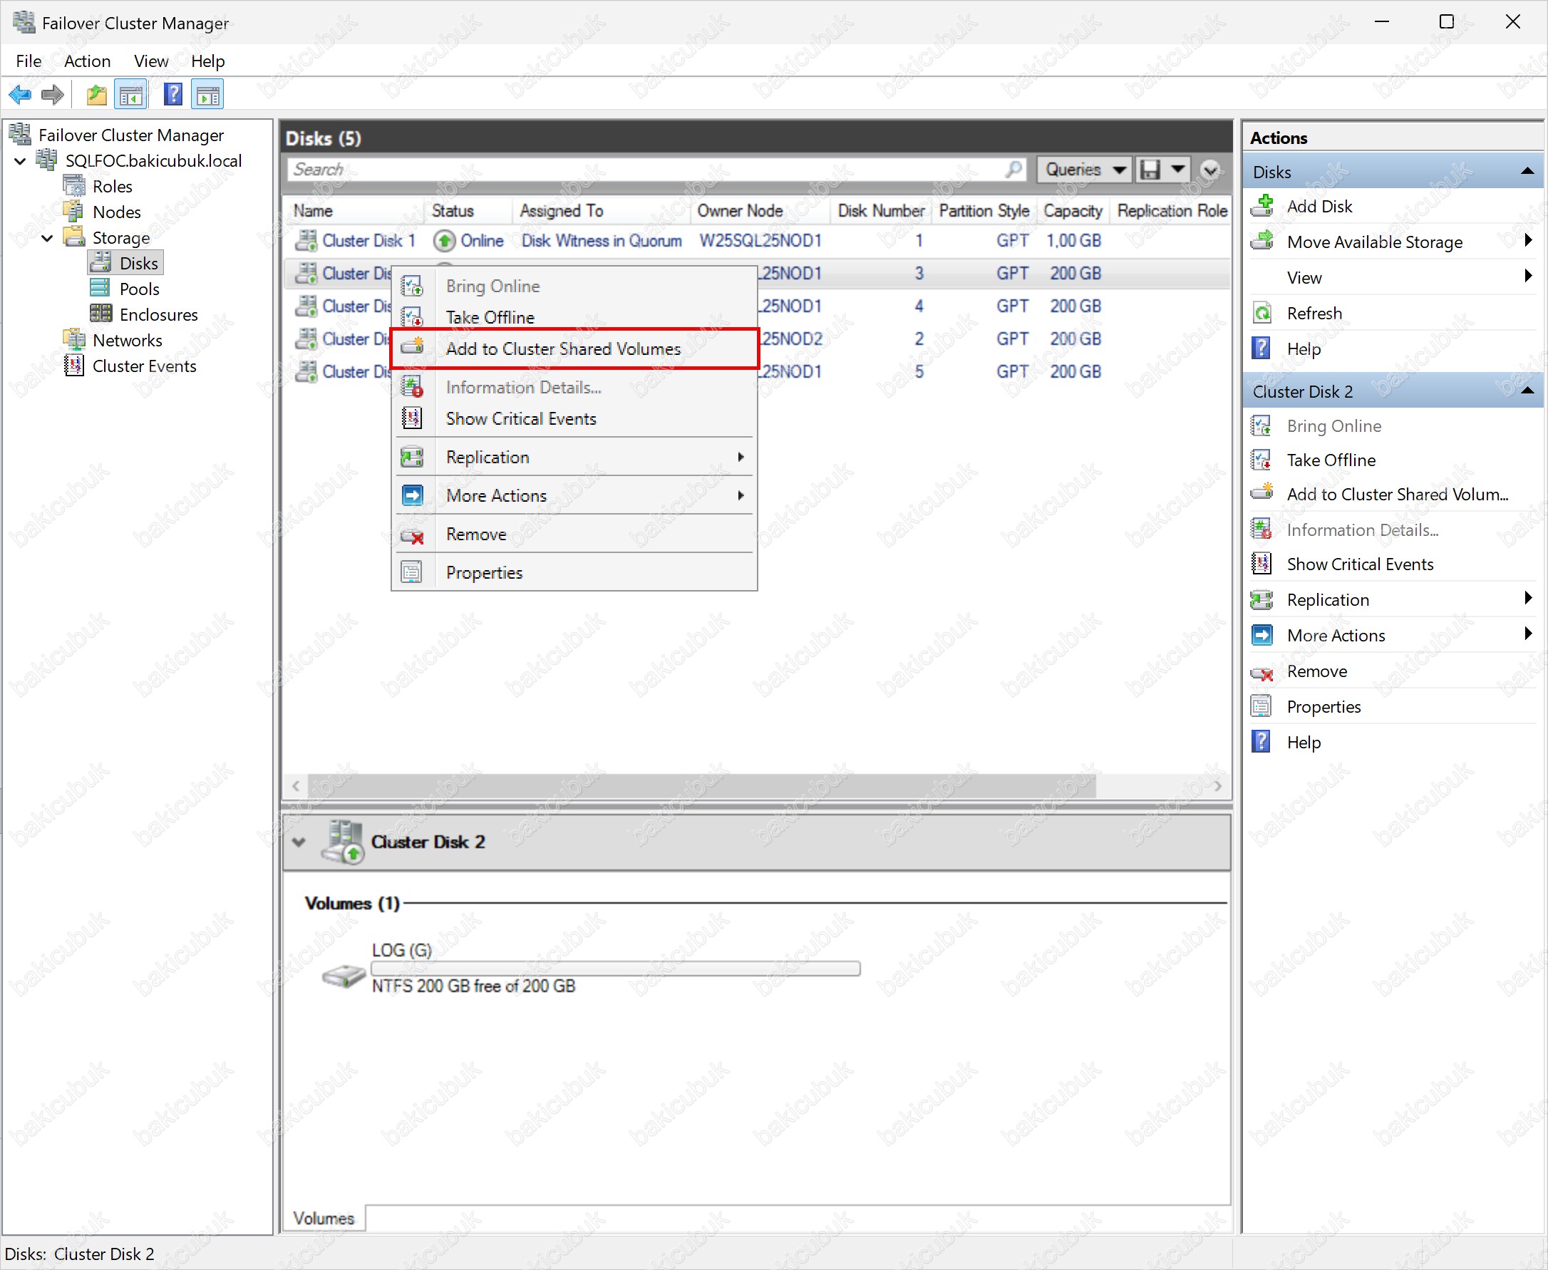Viewport: 1548px width, 1270px height.
Task: Click the blue Help toolbar icon
Action: coord(172,94)
